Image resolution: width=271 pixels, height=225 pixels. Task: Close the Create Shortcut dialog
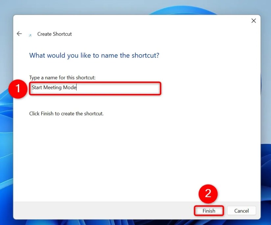(x=254, y=21)
